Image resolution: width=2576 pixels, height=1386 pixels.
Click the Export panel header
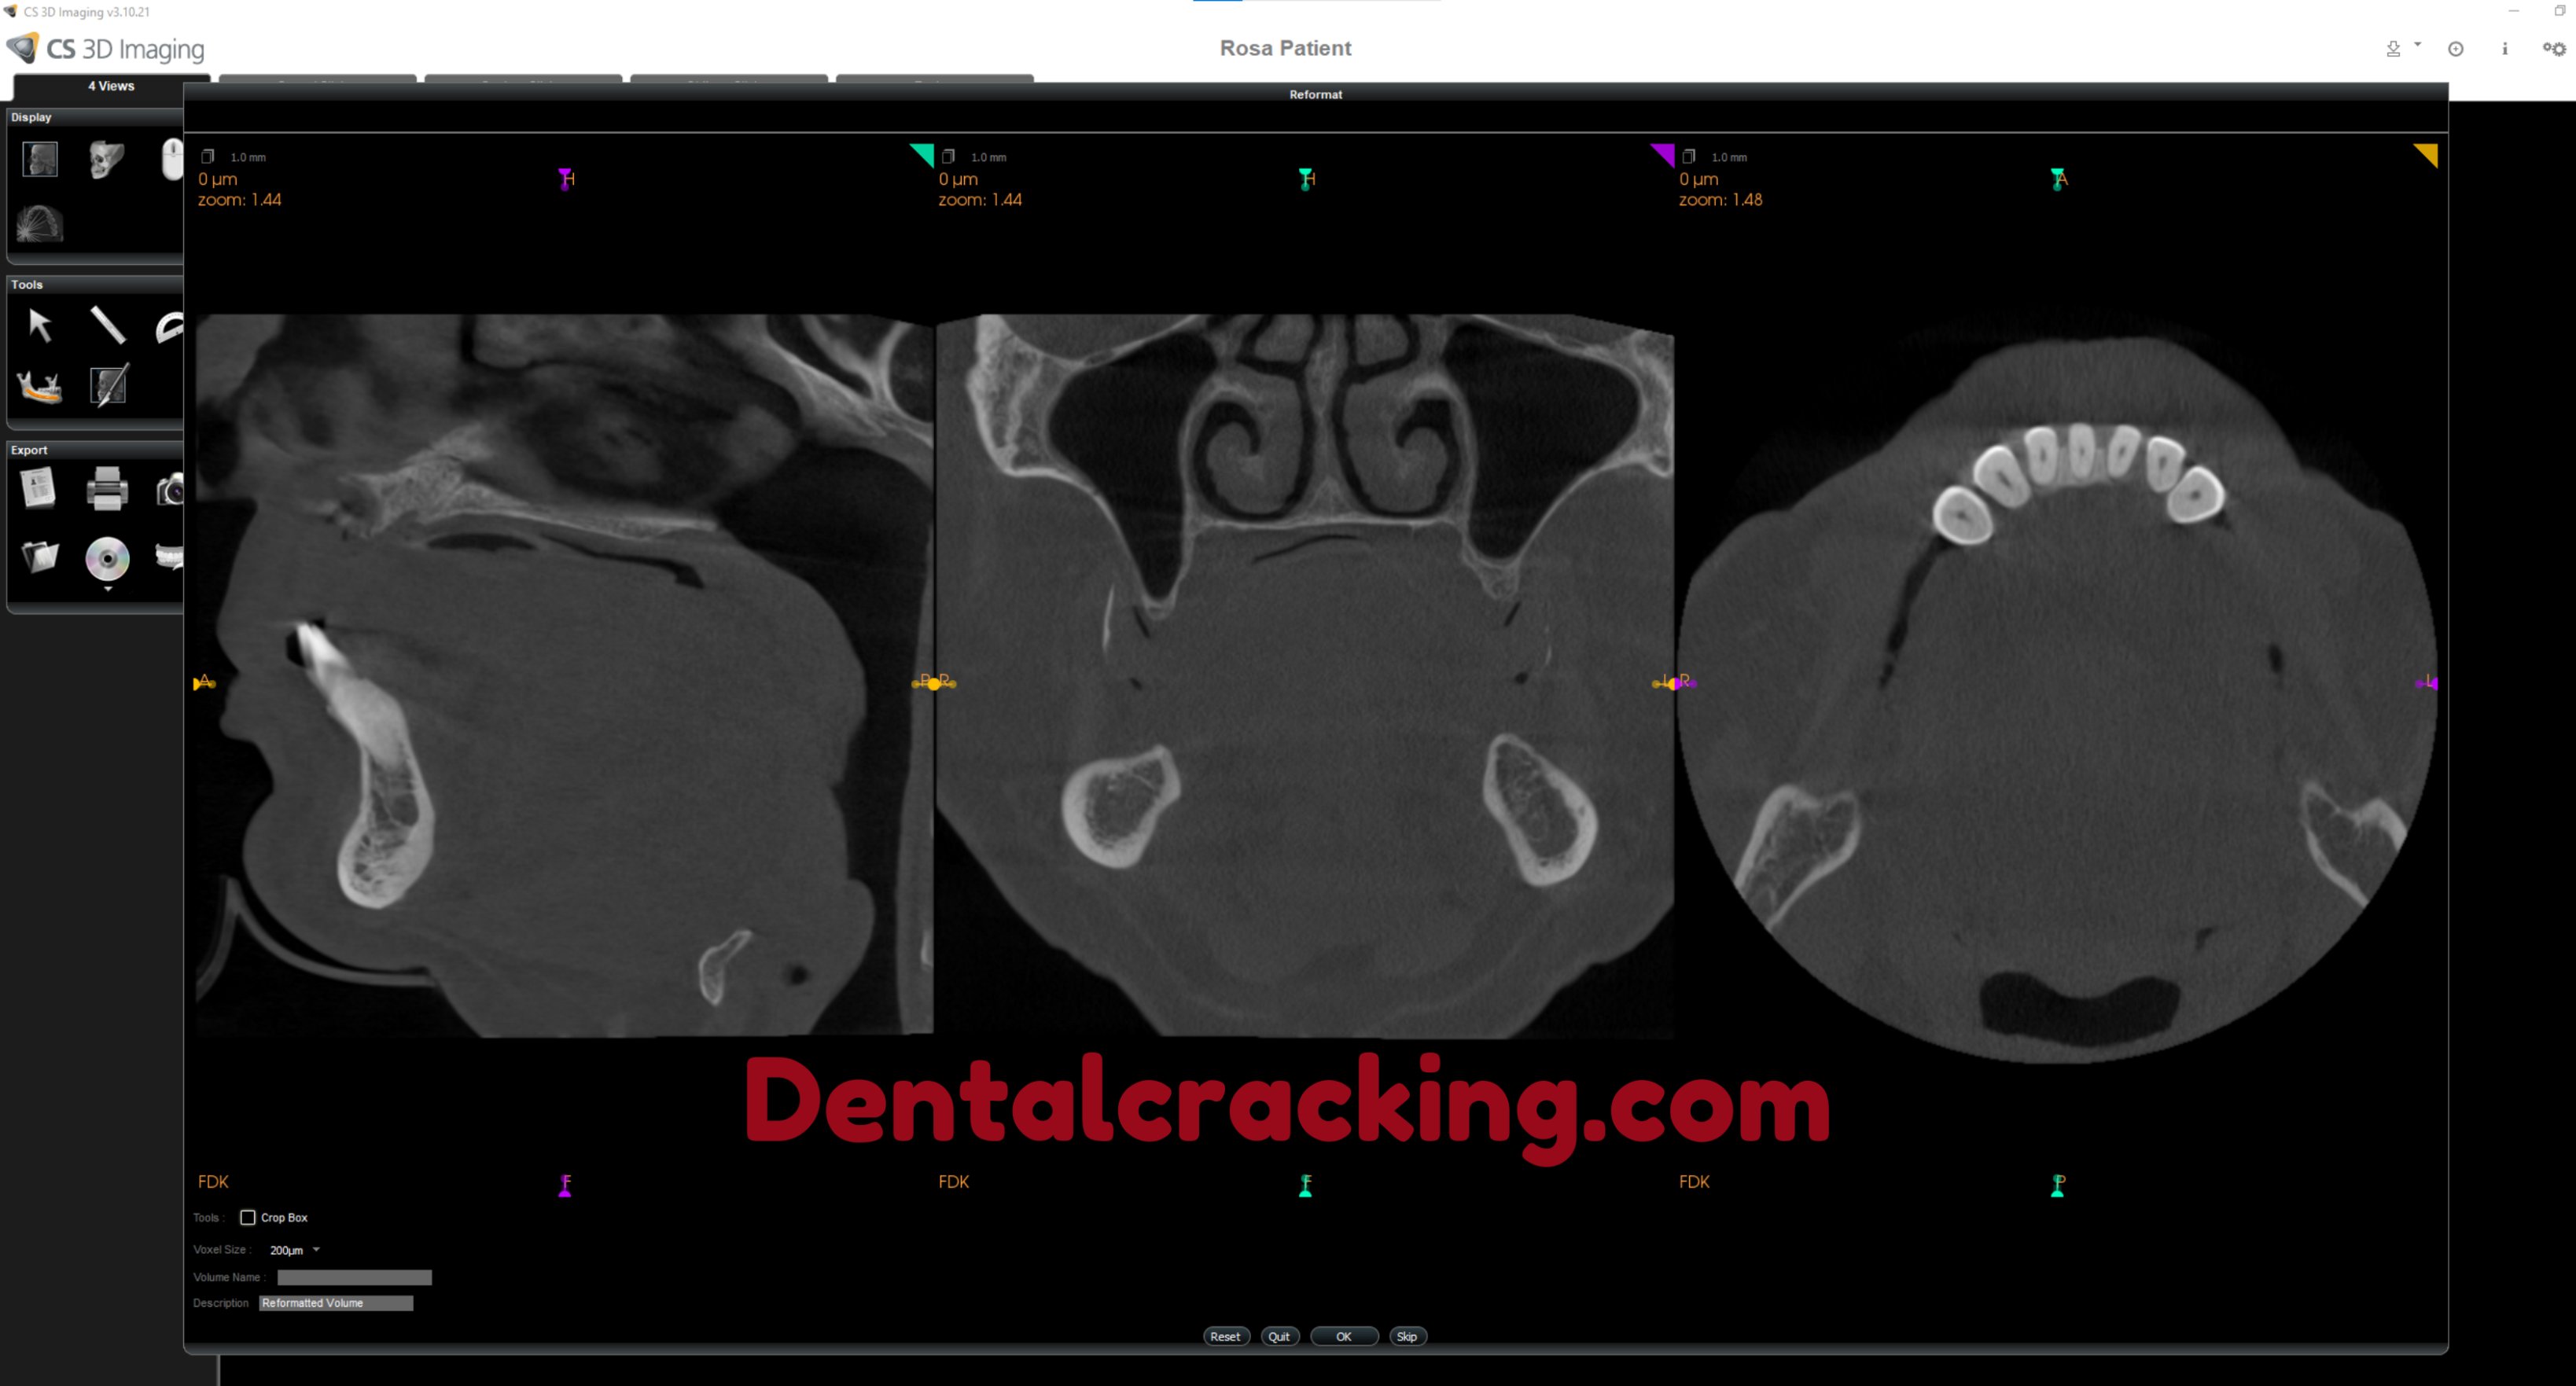95,450
